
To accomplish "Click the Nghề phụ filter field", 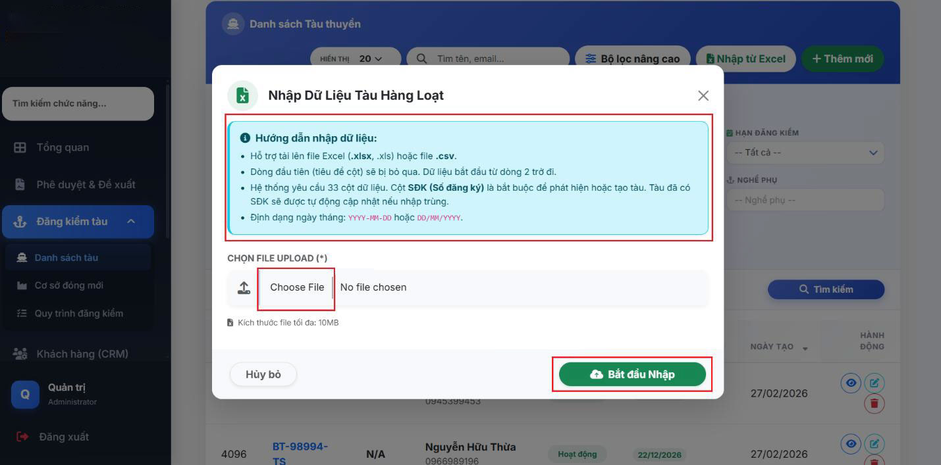I will point(805,200).
